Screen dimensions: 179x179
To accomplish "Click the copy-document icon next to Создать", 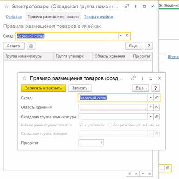I will (x=31, y=46).
